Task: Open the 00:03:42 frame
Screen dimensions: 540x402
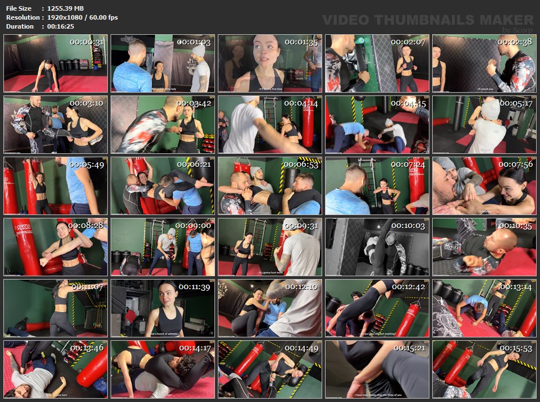Action: (x=163, y=125)
